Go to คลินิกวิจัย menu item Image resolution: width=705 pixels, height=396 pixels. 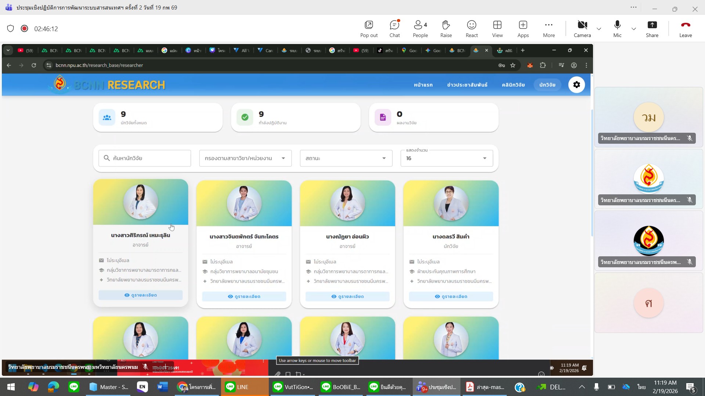(513, 85)
